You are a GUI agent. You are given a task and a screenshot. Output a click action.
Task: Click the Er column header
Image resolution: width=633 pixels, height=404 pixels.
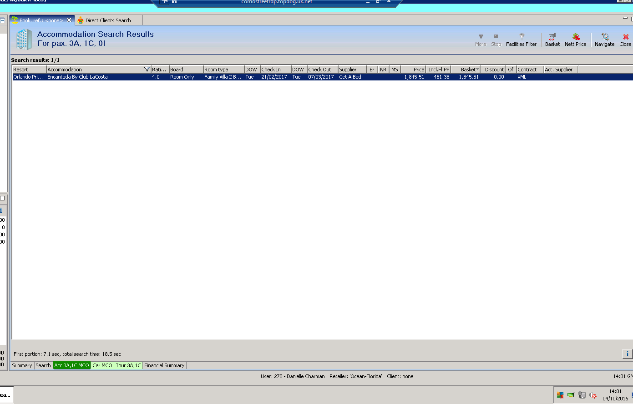coord(372,70)
